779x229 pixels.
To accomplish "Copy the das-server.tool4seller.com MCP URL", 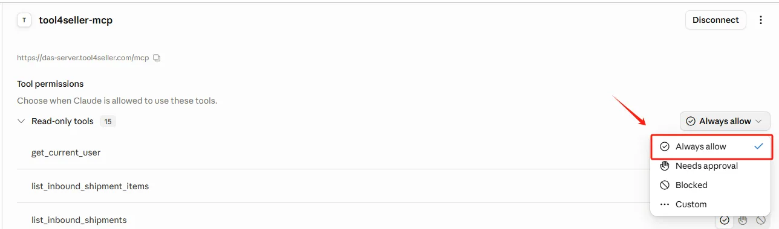I will 157,58.
